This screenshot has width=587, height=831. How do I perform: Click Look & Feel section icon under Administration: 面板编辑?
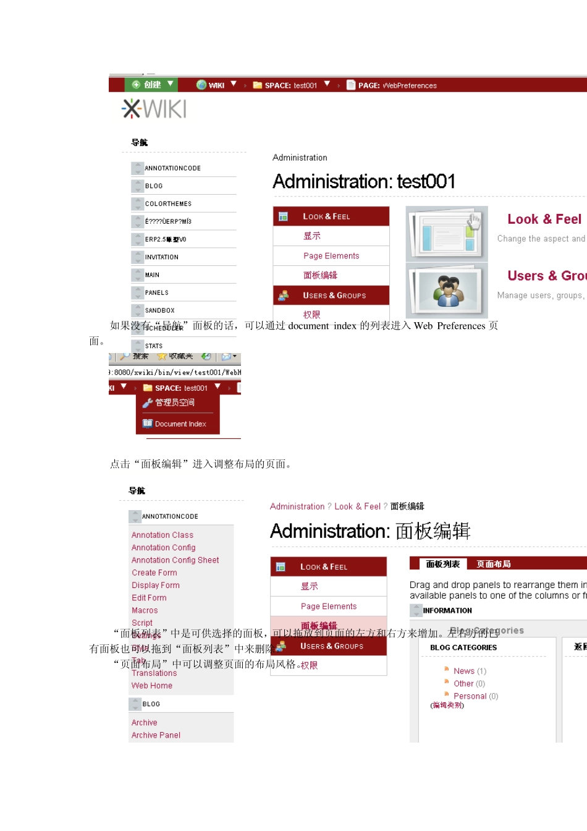tap(281, 567)
